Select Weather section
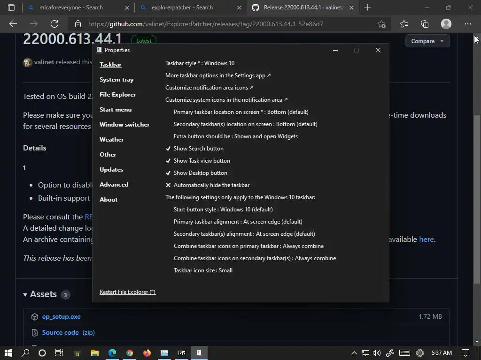This screenshot has width=481, height=360. coord(112,140)
